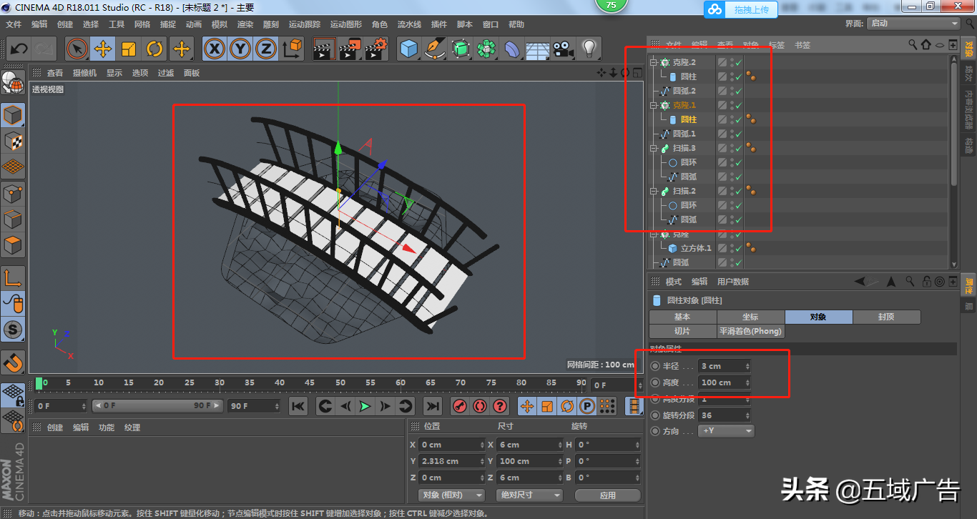Render the active view clapperboard icon
977x519 pixels.
click(324, 49)
